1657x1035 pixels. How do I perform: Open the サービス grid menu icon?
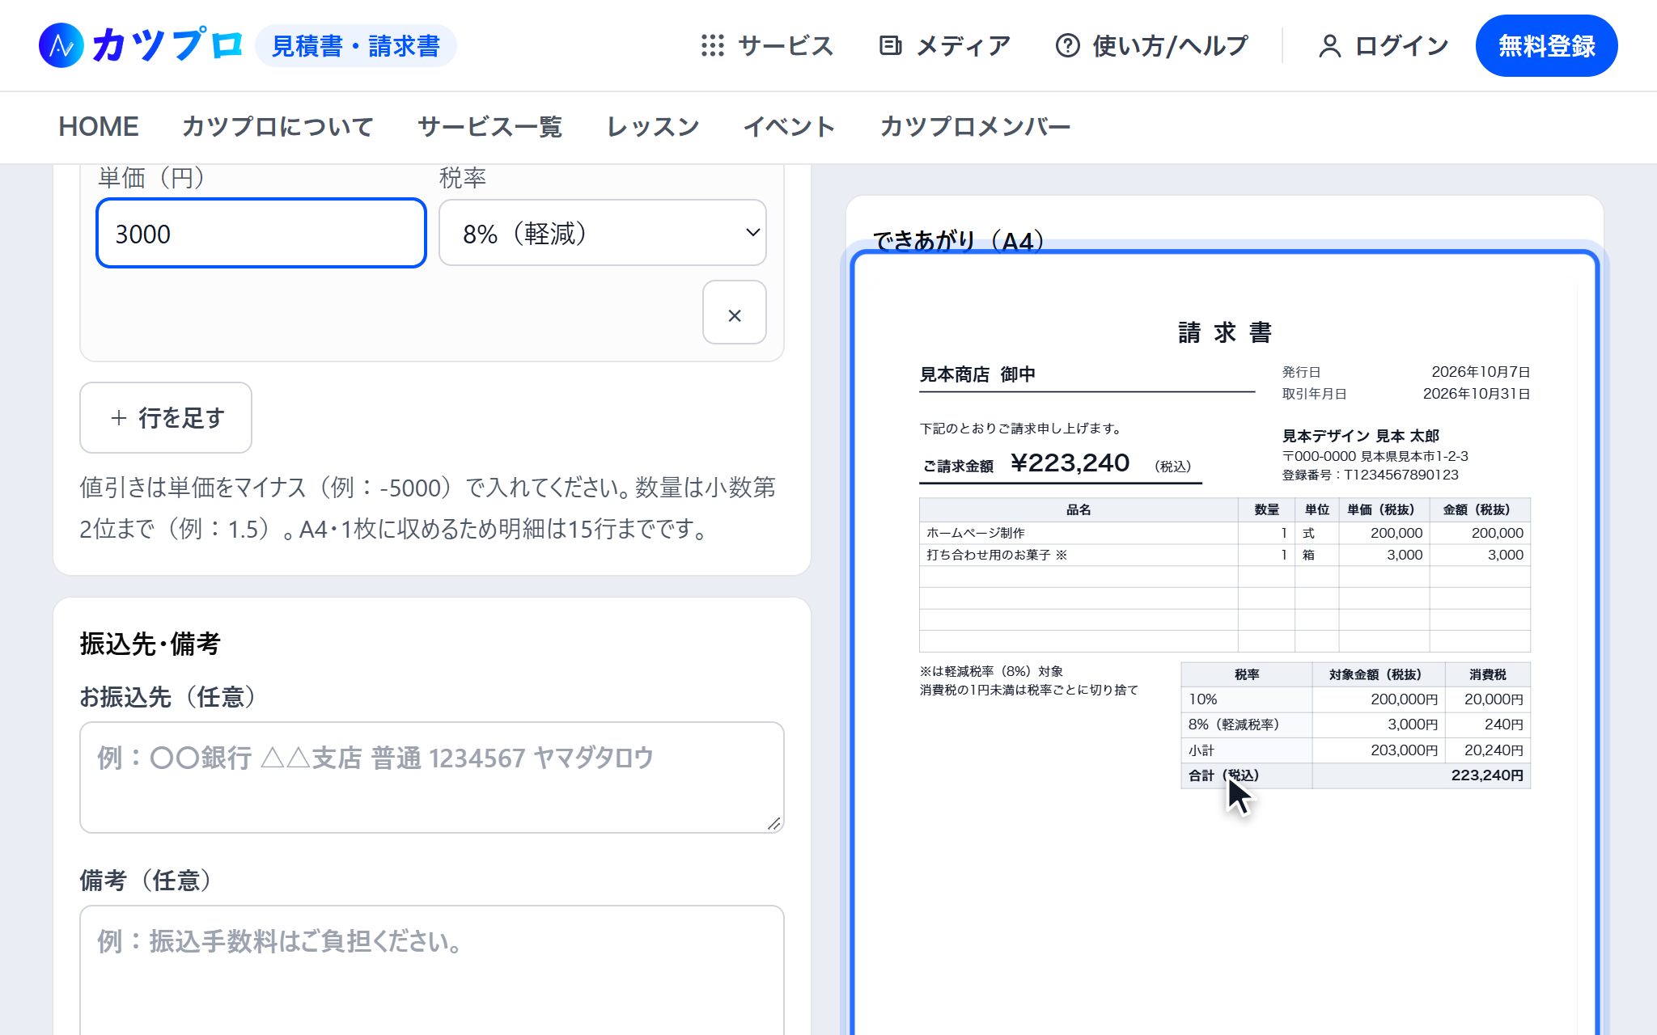(713, 45)
